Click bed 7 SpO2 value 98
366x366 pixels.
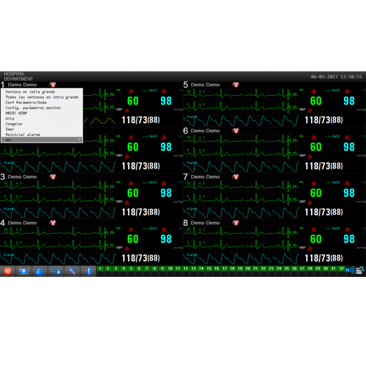tap(349, 193)
